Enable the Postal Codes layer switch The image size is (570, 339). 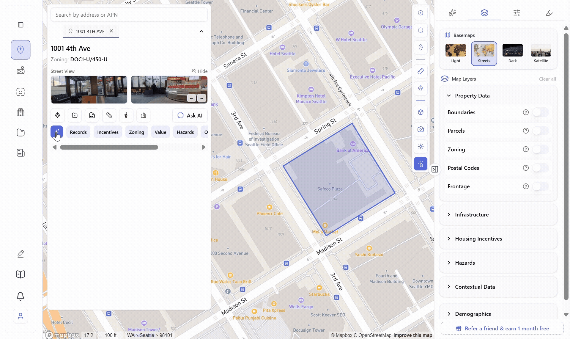(540, 168)
